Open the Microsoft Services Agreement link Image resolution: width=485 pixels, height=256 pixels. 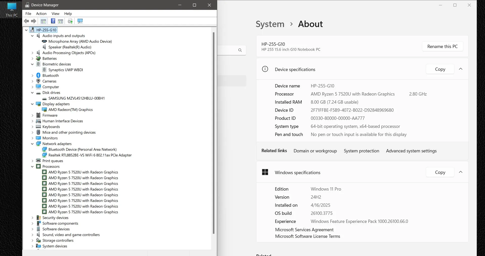304,230
